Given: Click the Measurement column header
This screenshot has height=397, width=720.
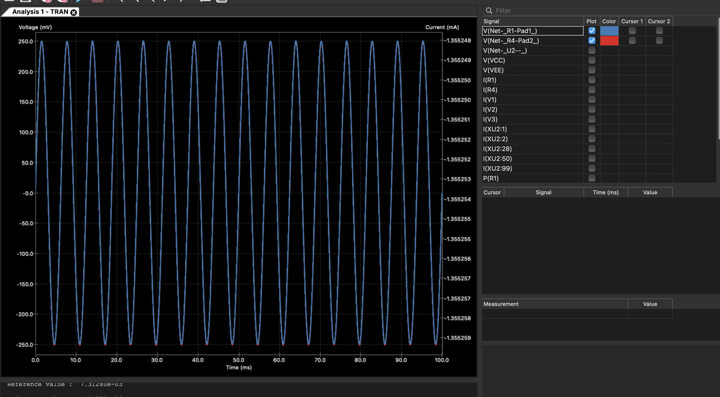Looking at the screenshot, I should (555, 304).
